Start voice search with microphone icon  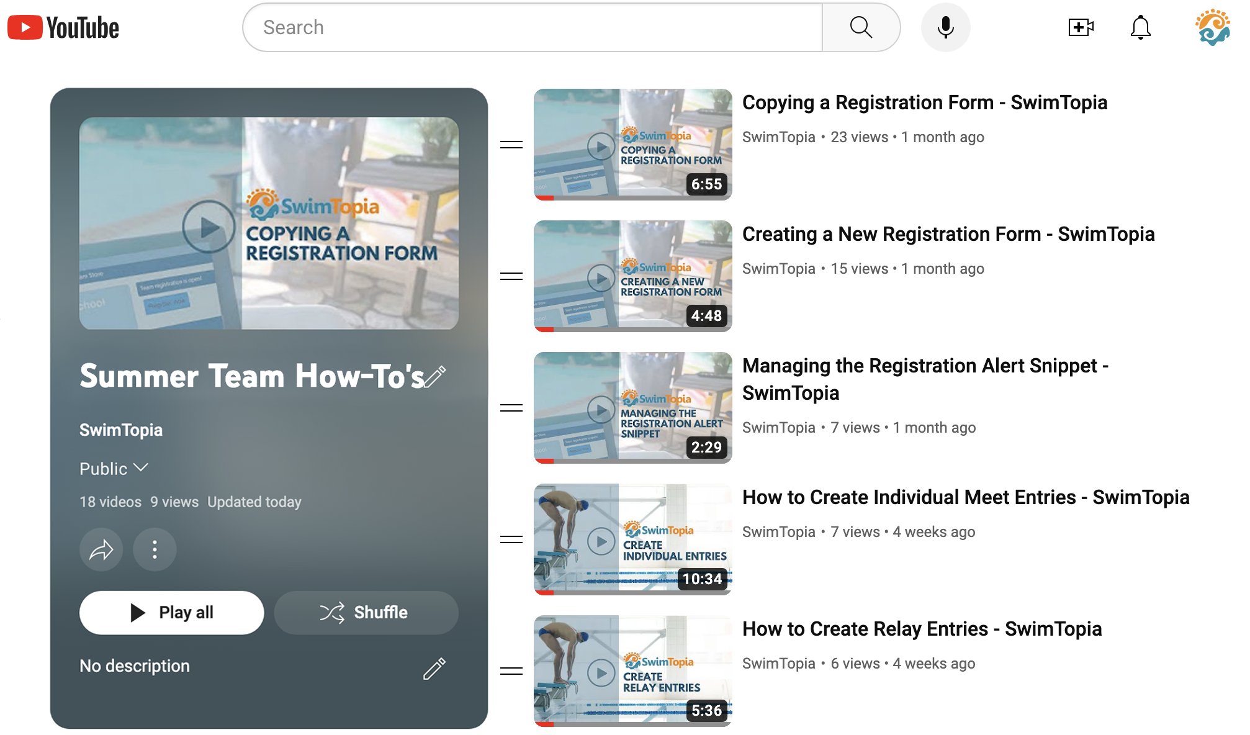pyautogui.click(x=945, y=28)
